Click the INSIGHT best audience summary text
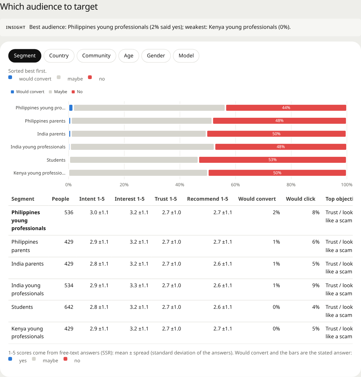 click(x=160, y=27)
